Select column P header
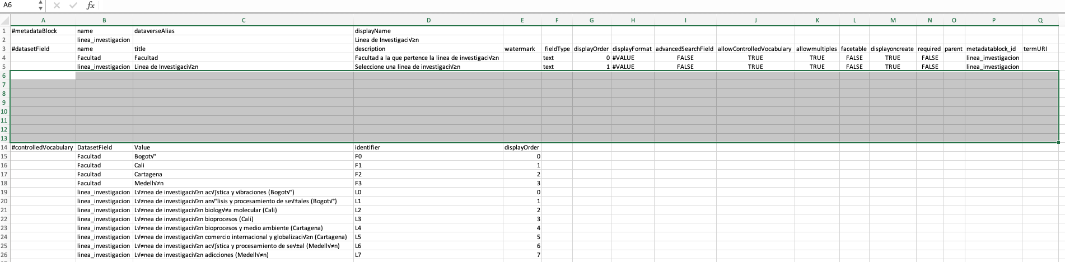 (x=993, y=20)
